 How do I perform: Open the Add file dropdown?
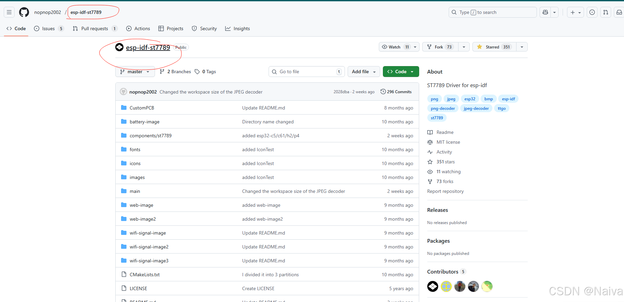(364, 72)
